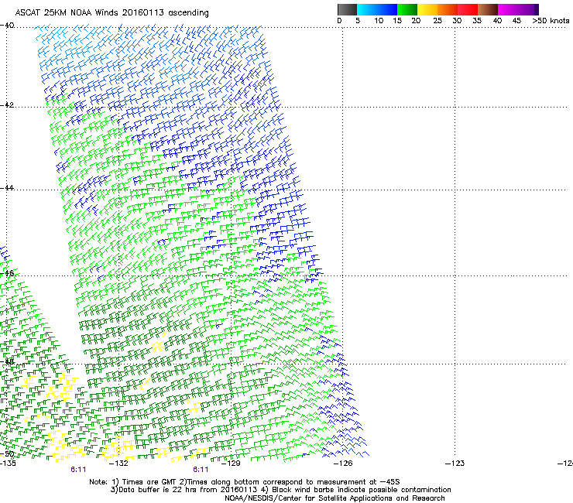This screenshot has width=573, height=503.
Task: Click the '-129' longitude axis label
Action: (x=231, y=464)
